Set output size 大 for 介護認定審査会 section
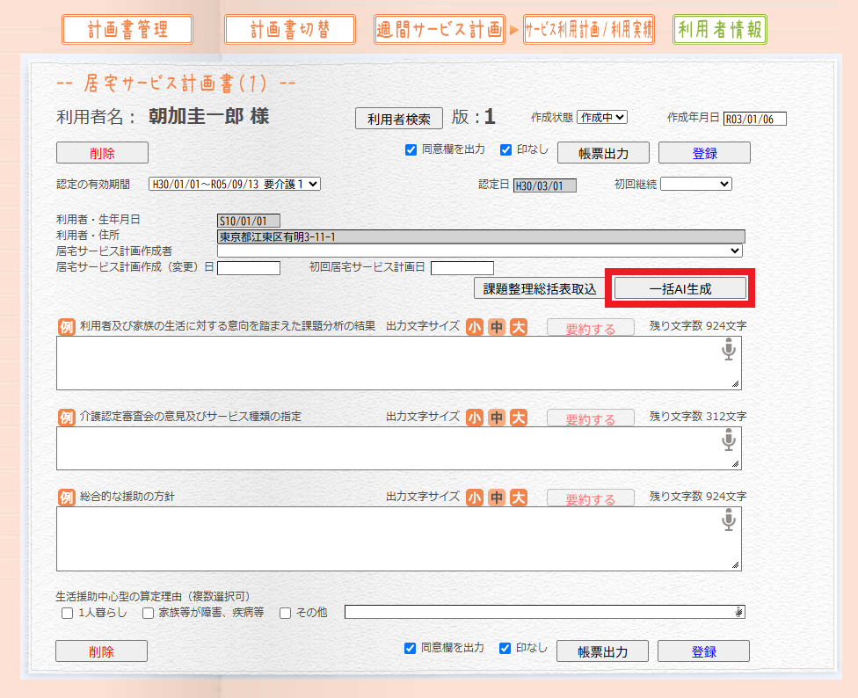The height and width of the screenshot is (698, 858). (x=519, y=417)
